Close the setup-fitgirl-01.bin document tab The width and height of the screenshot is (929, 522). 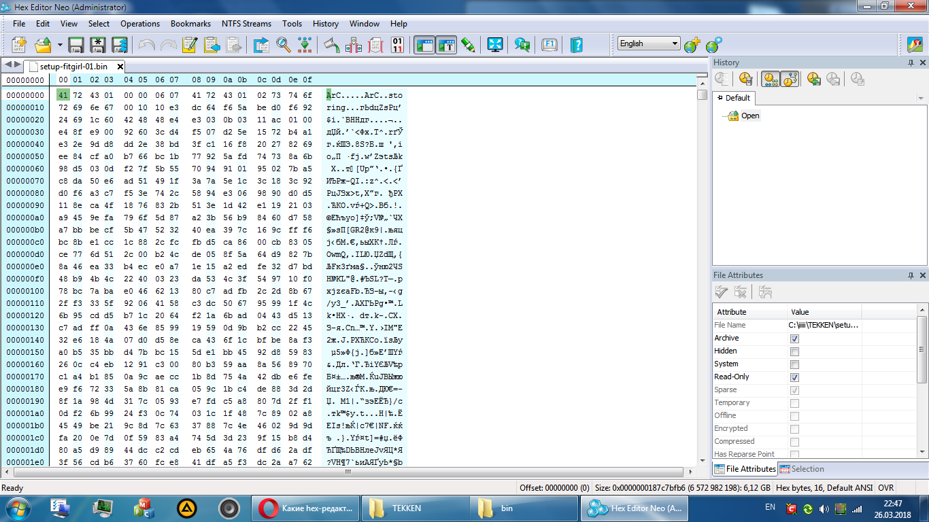coord(120,67)
